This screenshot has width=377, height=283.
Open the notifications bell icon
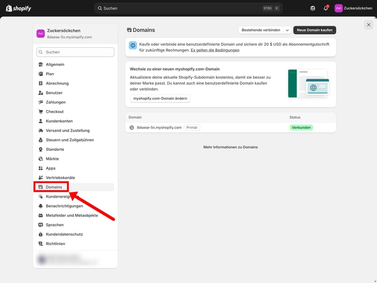click(326, 8)
